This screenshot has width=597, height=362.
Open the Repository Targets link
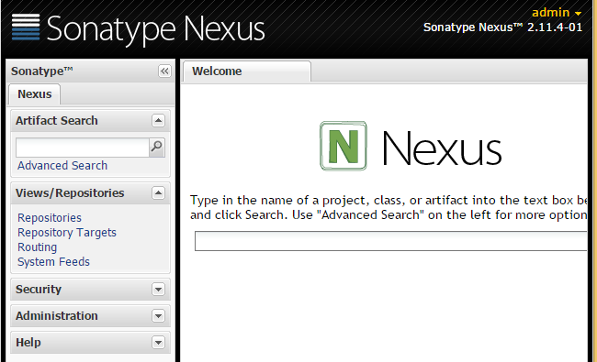67,233
